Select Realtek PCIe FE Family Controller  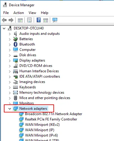51,119
